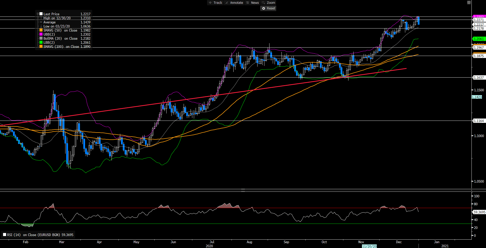Click the white RSI (14) legend swatch
The height and width of the screenshot is (248, 486).
(5, 235)
